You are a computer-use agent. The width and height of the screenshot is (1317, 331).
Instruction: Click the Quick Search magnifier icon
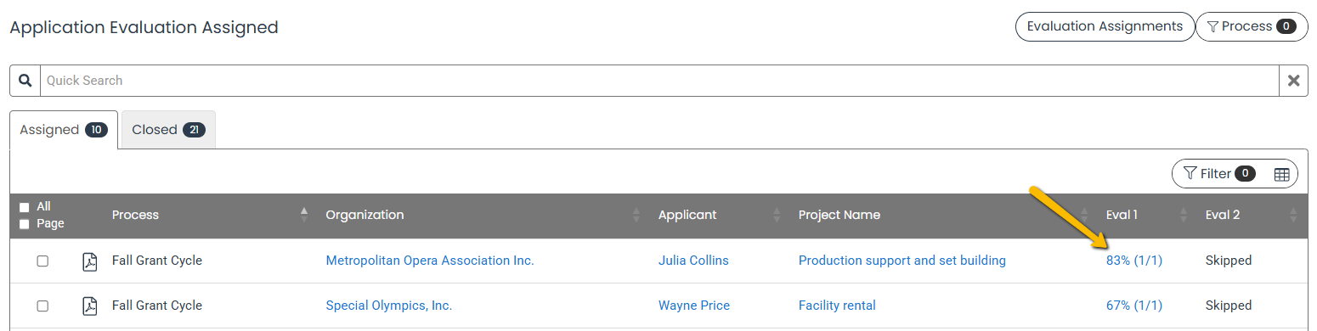coord(25,81)
